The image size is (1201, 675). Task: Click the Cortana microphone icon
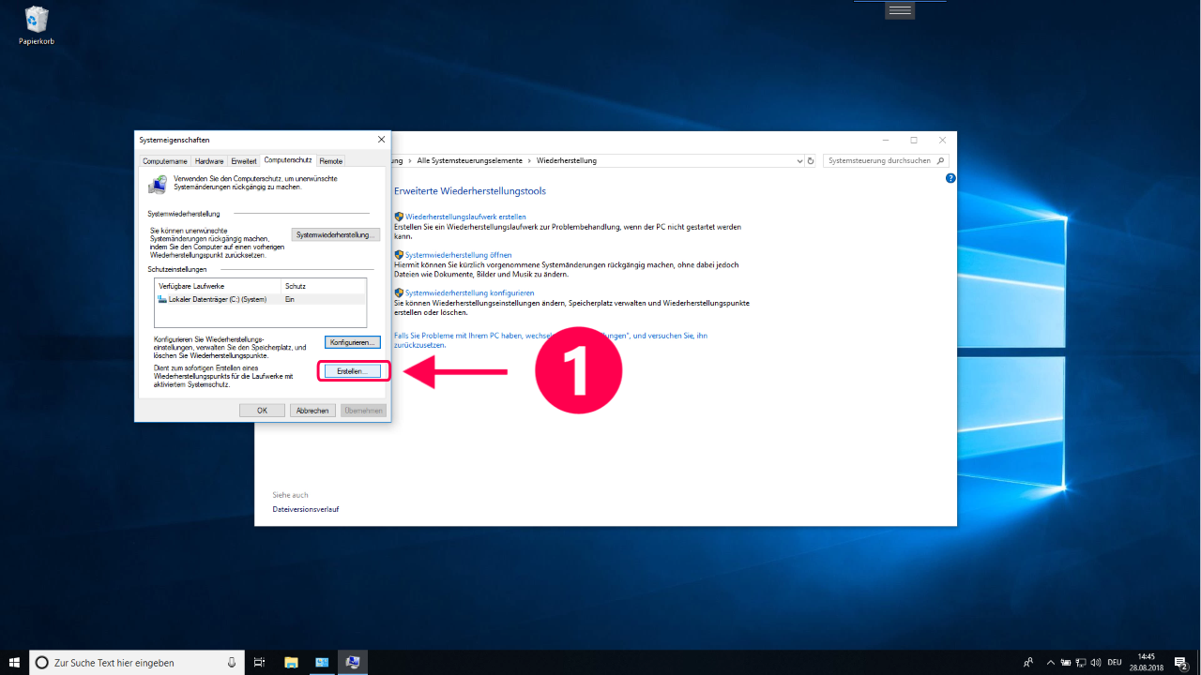coord(232,662)
